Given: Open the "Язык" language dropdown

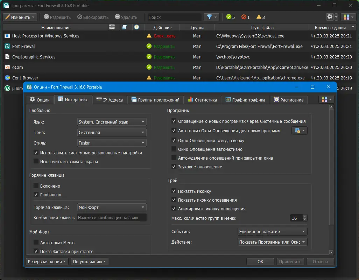Looking at the screenshot, I should (x=112, y=122).
